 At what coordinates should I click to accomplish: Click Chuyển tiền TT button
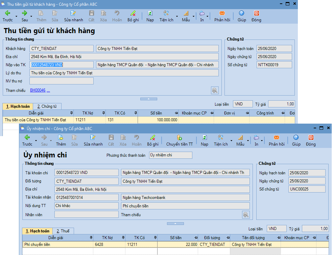coord(179,141)
